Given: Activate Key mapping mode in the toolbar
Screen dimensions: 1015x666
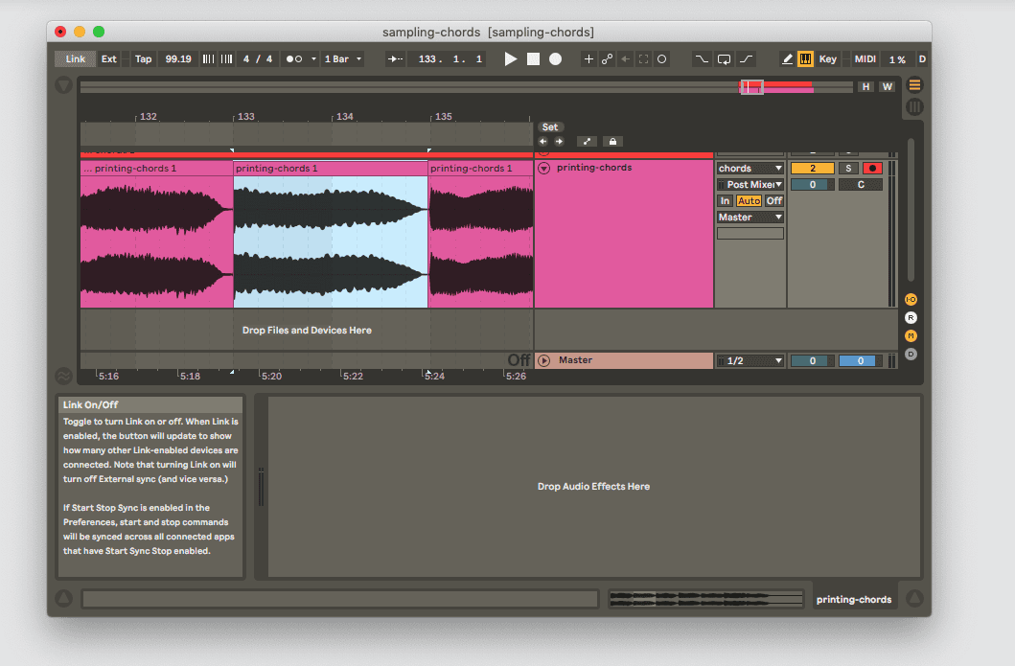Looking at the screenshot, I should 827,58.
